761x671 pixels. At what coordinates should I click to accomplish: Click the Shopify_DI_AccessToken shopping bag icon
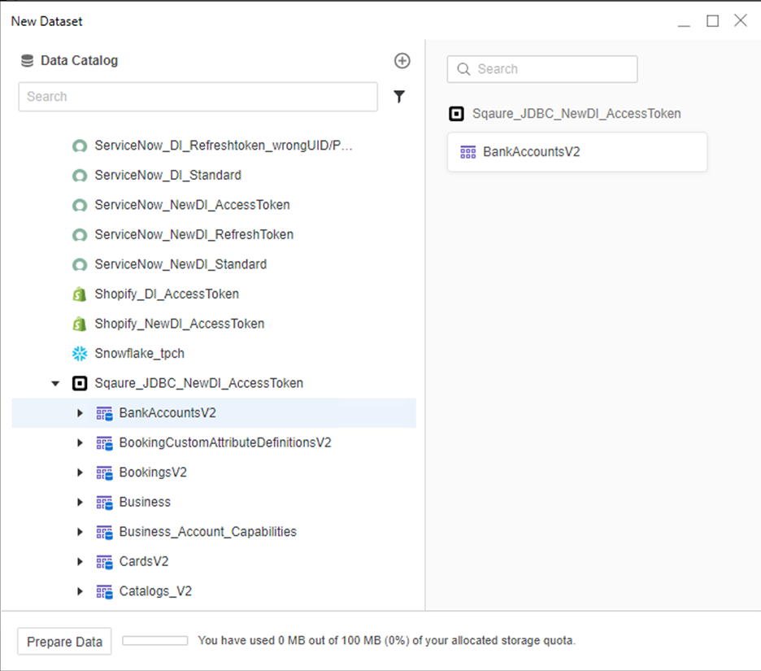[79, 294]
